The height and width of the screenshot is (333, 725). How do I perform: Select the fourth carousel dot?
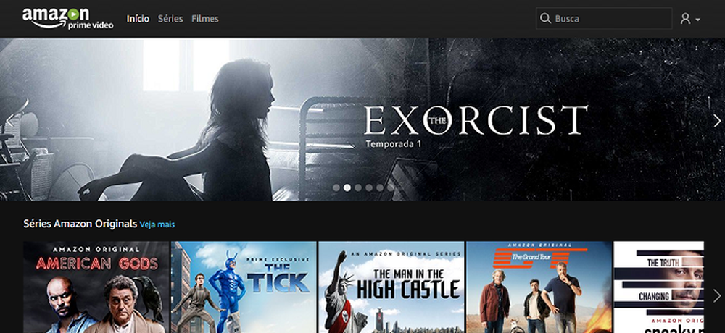369,187
